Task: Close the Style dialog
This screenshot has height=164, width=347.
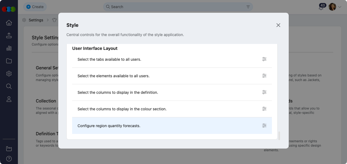Action: coord(278,25)
